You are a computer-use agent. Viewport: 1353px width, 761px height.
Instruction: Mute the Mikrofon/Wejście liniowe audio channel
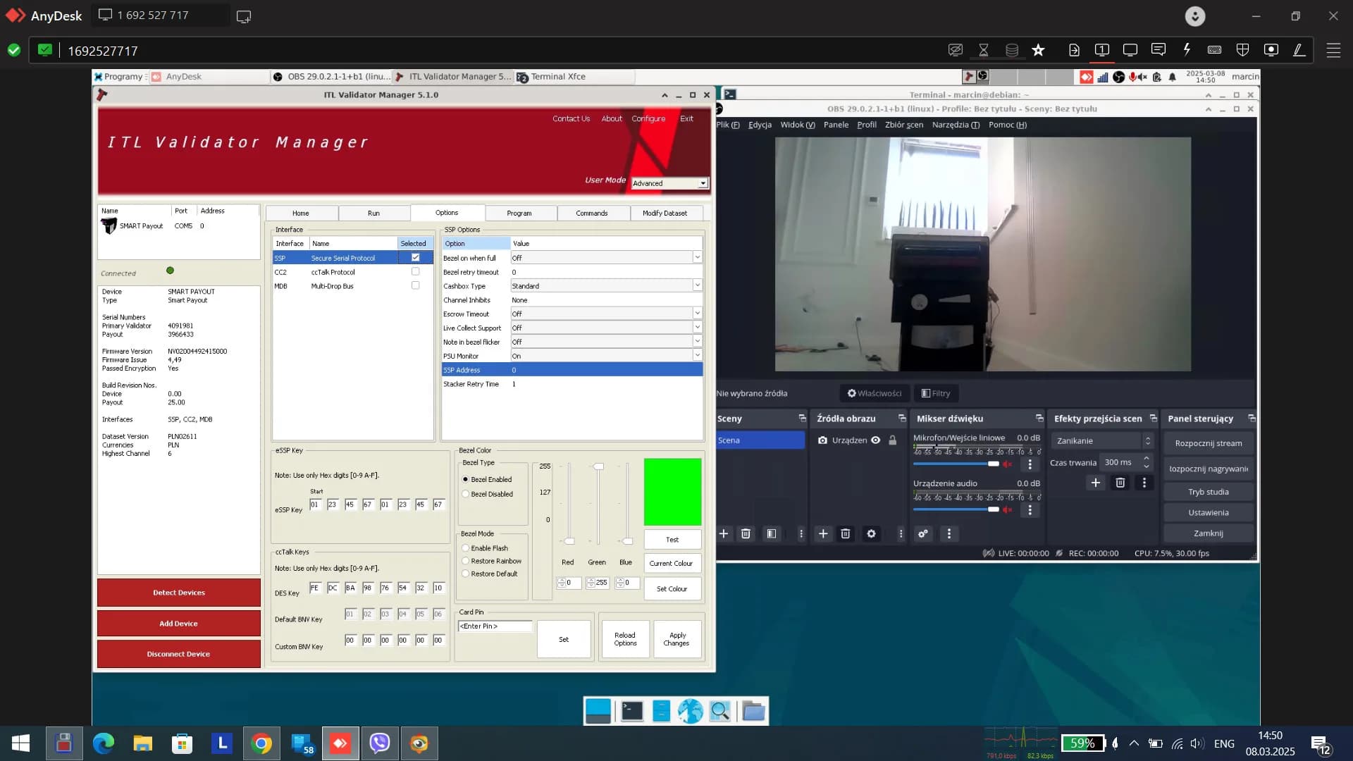click(1008, 464)
